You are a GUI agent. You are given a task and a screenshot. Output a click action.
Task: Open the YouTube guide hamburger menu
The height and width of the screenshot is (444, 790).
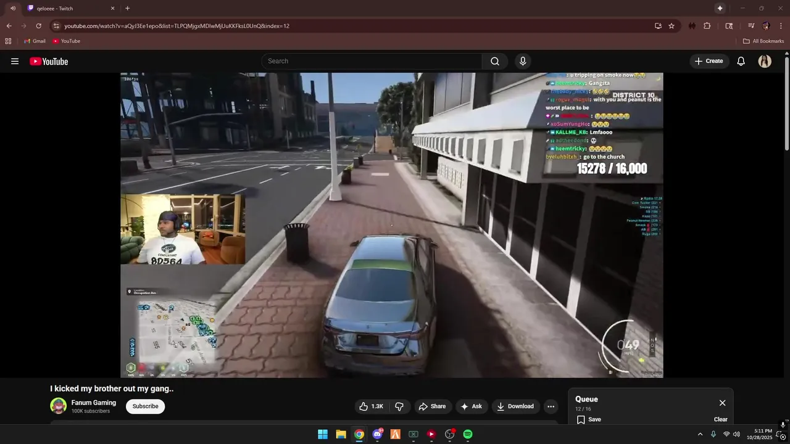point(15,61)
